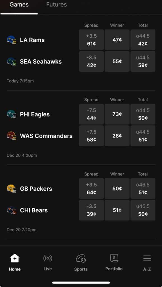Switch to the Futures tab
The height and width of the screenshot is (287, 162).
56,4
